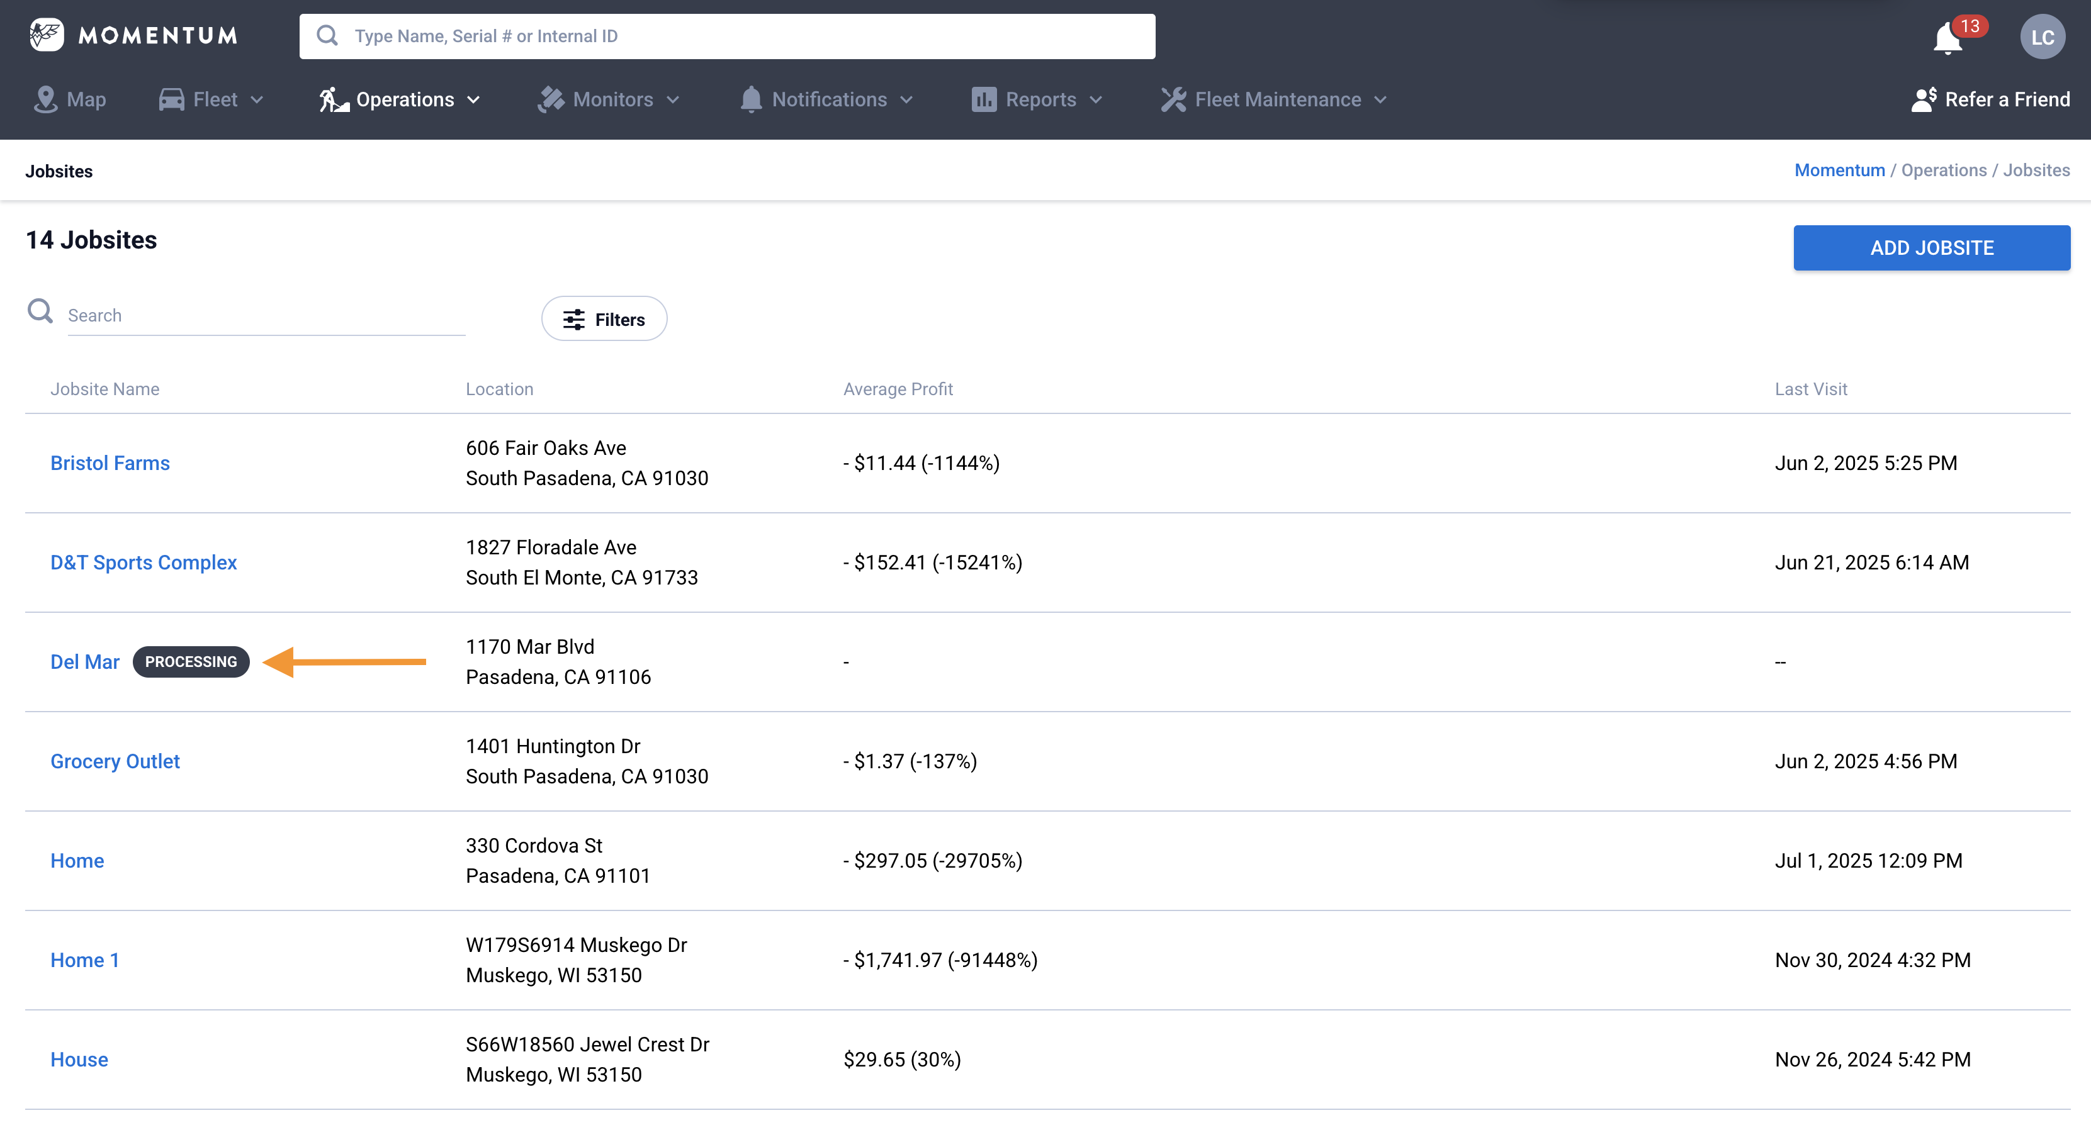2091x1125 pixels.
Task: Open the Del Mar jobsite link
Action: tap(84, 661)
